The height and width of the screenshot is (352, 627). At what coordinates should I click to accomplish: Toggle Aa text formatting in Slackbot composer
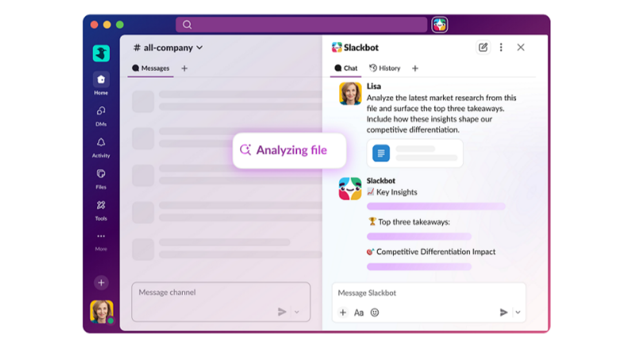coord(359,313)
